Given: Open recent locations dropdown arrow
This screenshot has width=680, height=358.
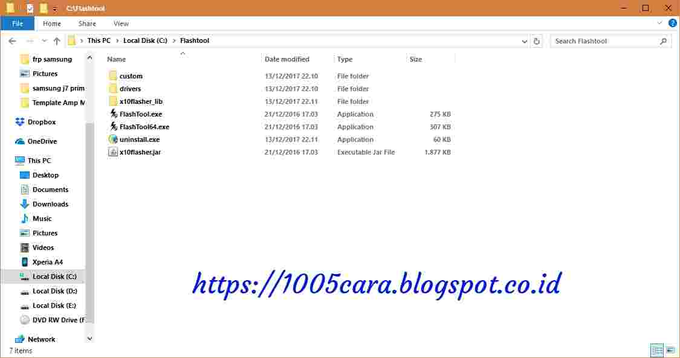Looking at the screenshot, I should click(x=44, y=41).
